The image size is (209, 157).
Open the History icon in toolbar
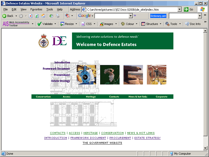51,16
